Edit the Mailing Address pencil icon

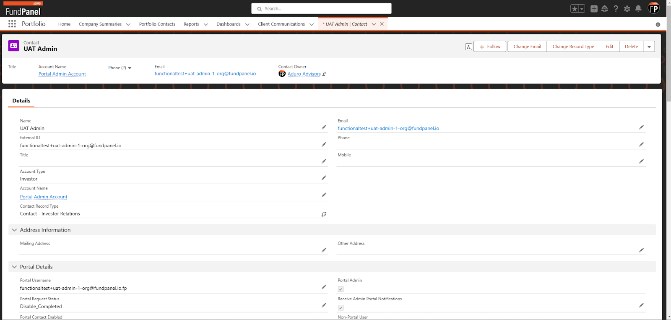point(324,250)
